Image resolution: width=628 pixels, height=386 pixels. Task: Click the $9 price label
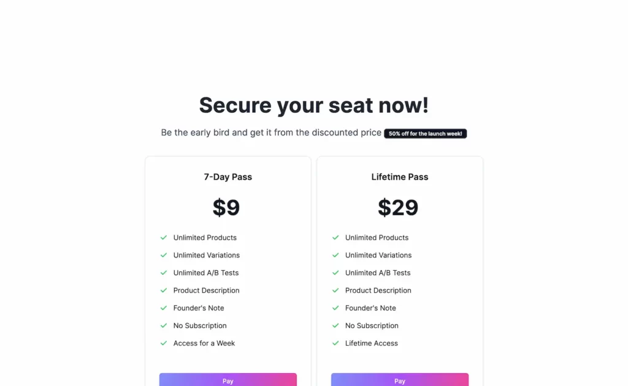(226, 208)
